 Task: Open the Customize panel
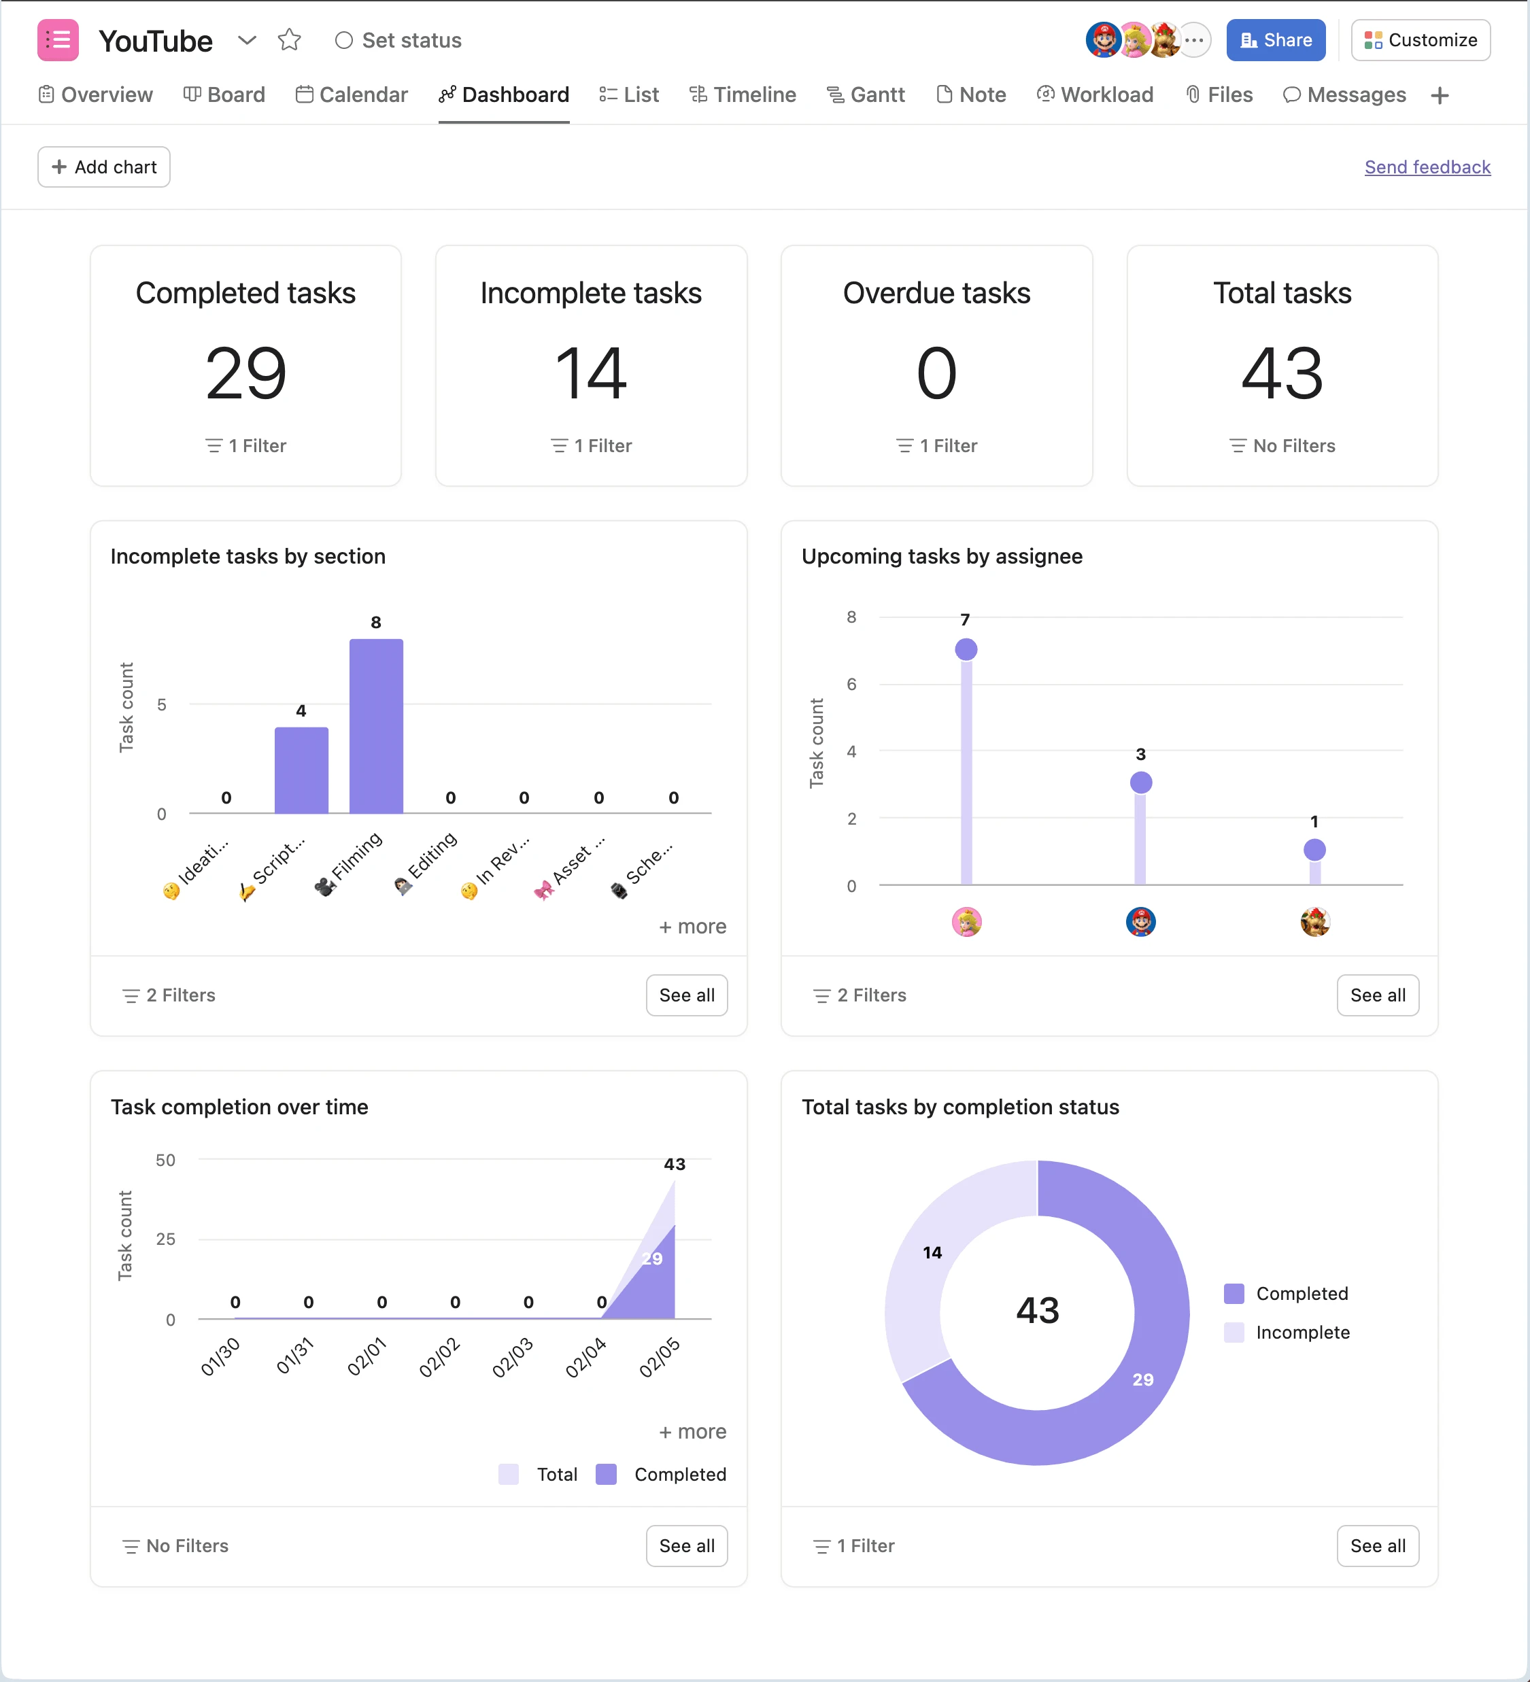(1421, 40)
